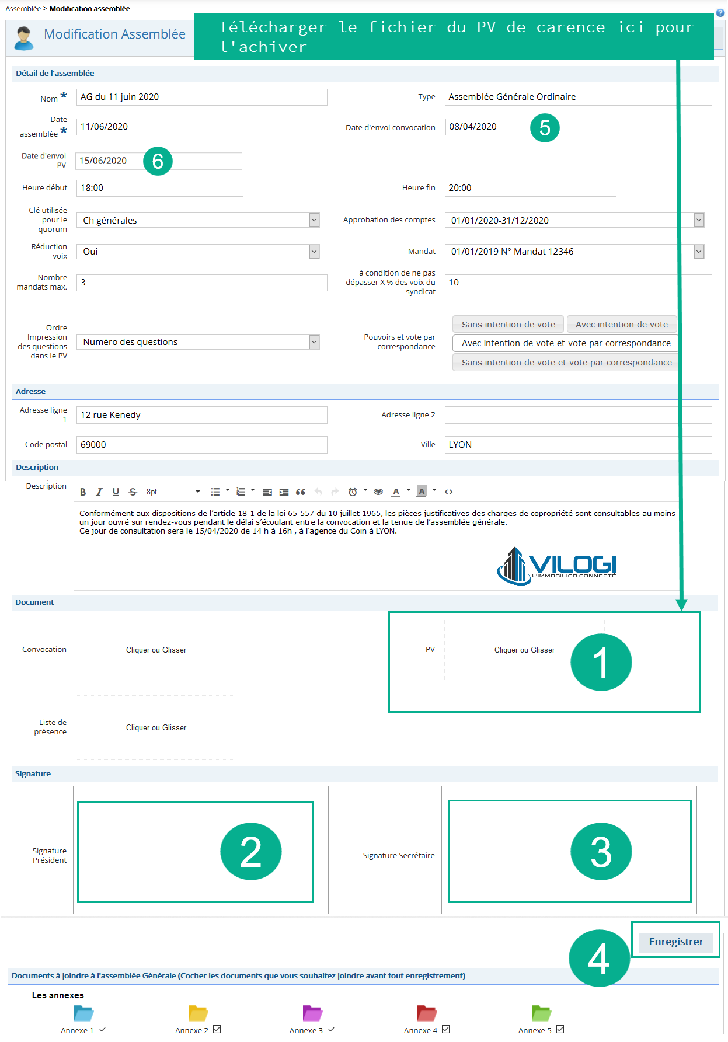The height and width of the screenshot is (1042, 728).
Task: Click the Date assemblée field
Action: coord(160,127)
